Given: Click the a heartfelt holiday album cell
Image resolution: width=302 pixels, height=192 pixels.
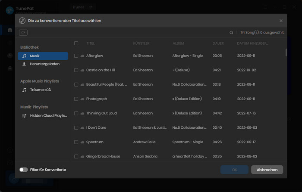Looking at the screenshot, I should 189,156.
